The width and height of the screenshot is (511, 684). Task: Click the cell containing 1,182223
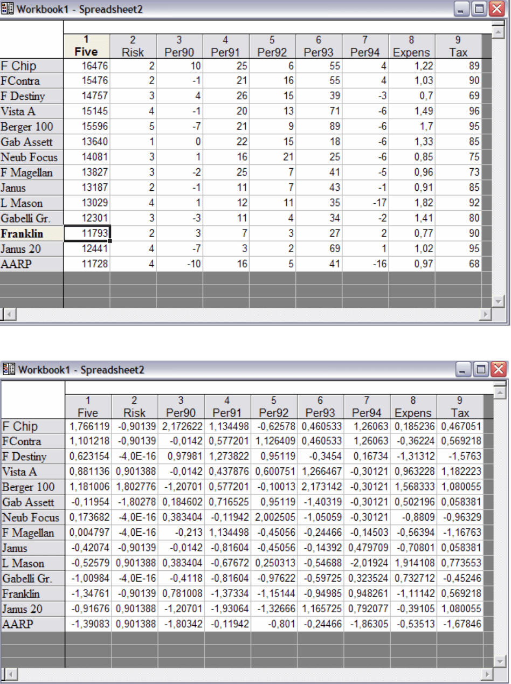[460, 472]
